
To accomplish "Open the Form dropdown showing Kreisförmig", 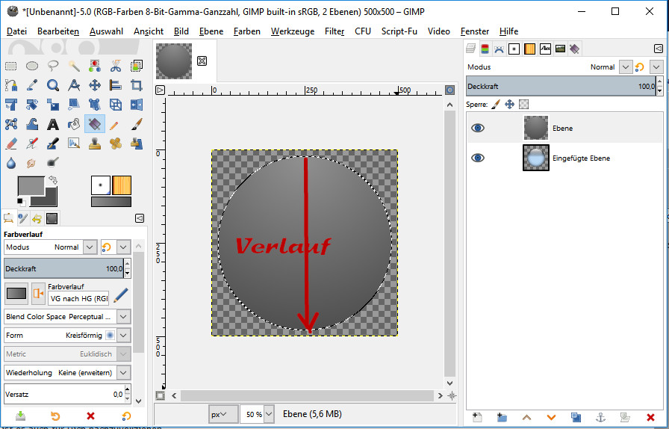I will pyautogui.click(x=123, y=336).
